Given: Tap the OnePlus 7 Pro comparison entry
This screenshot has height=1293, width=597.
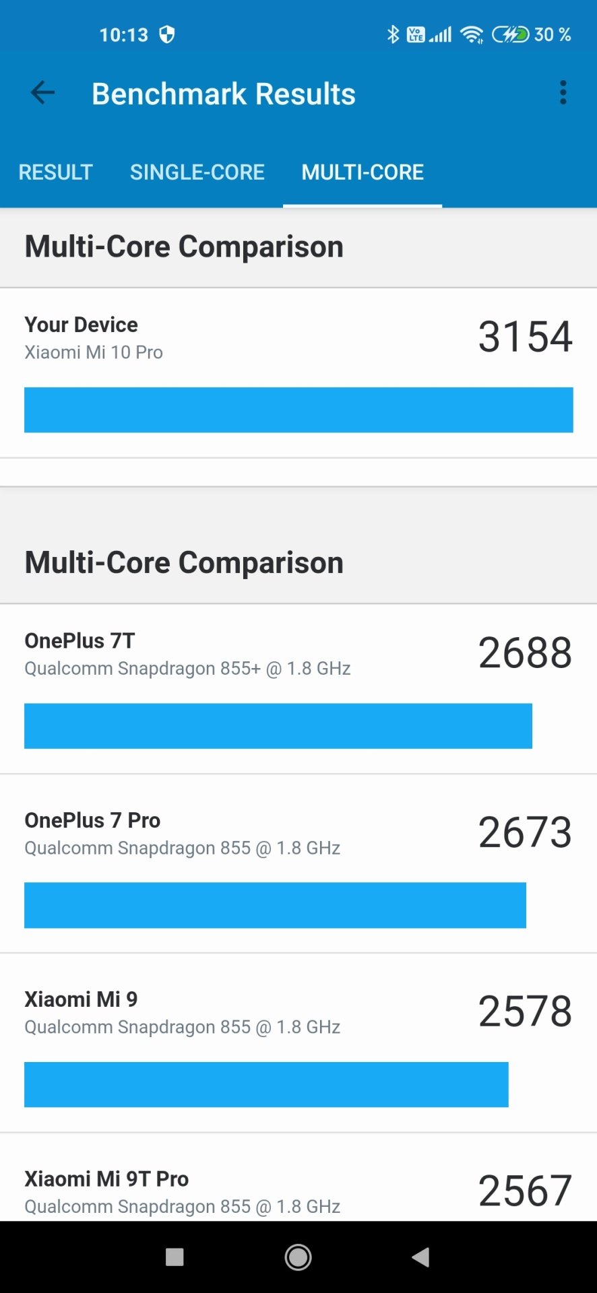Looking at the screenshot, I should point(298,863).
